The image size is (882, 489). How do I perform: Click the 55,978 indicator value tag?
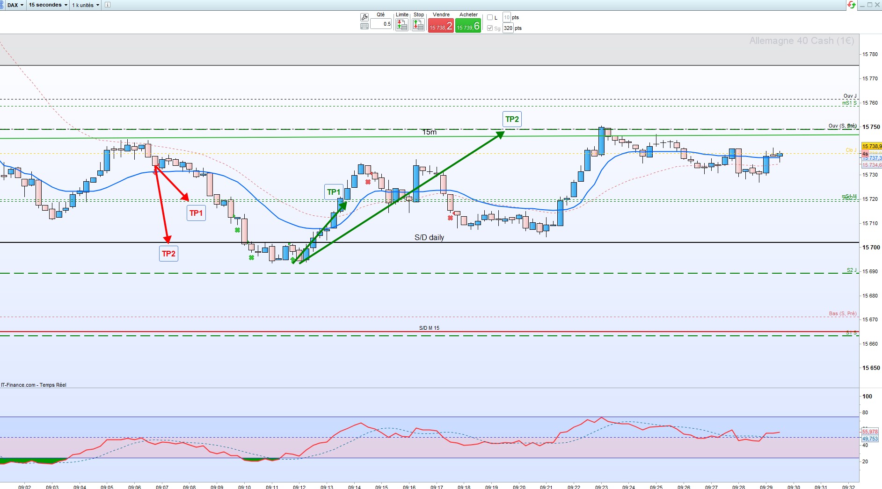point(870,432)
